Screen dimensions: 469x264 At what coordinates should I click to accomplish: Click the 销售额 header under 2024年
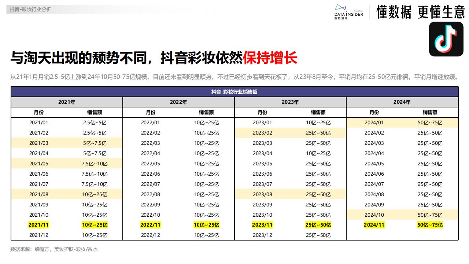pos(430,112)
